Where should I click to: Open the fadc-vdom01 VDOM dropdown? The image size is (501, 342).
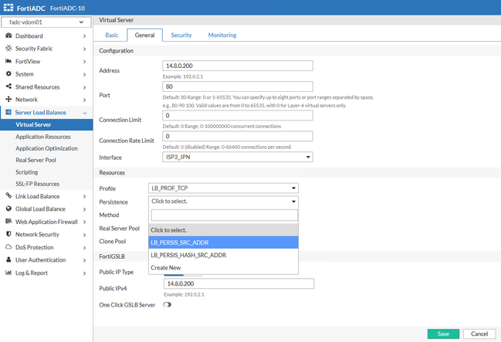(46, 22)
